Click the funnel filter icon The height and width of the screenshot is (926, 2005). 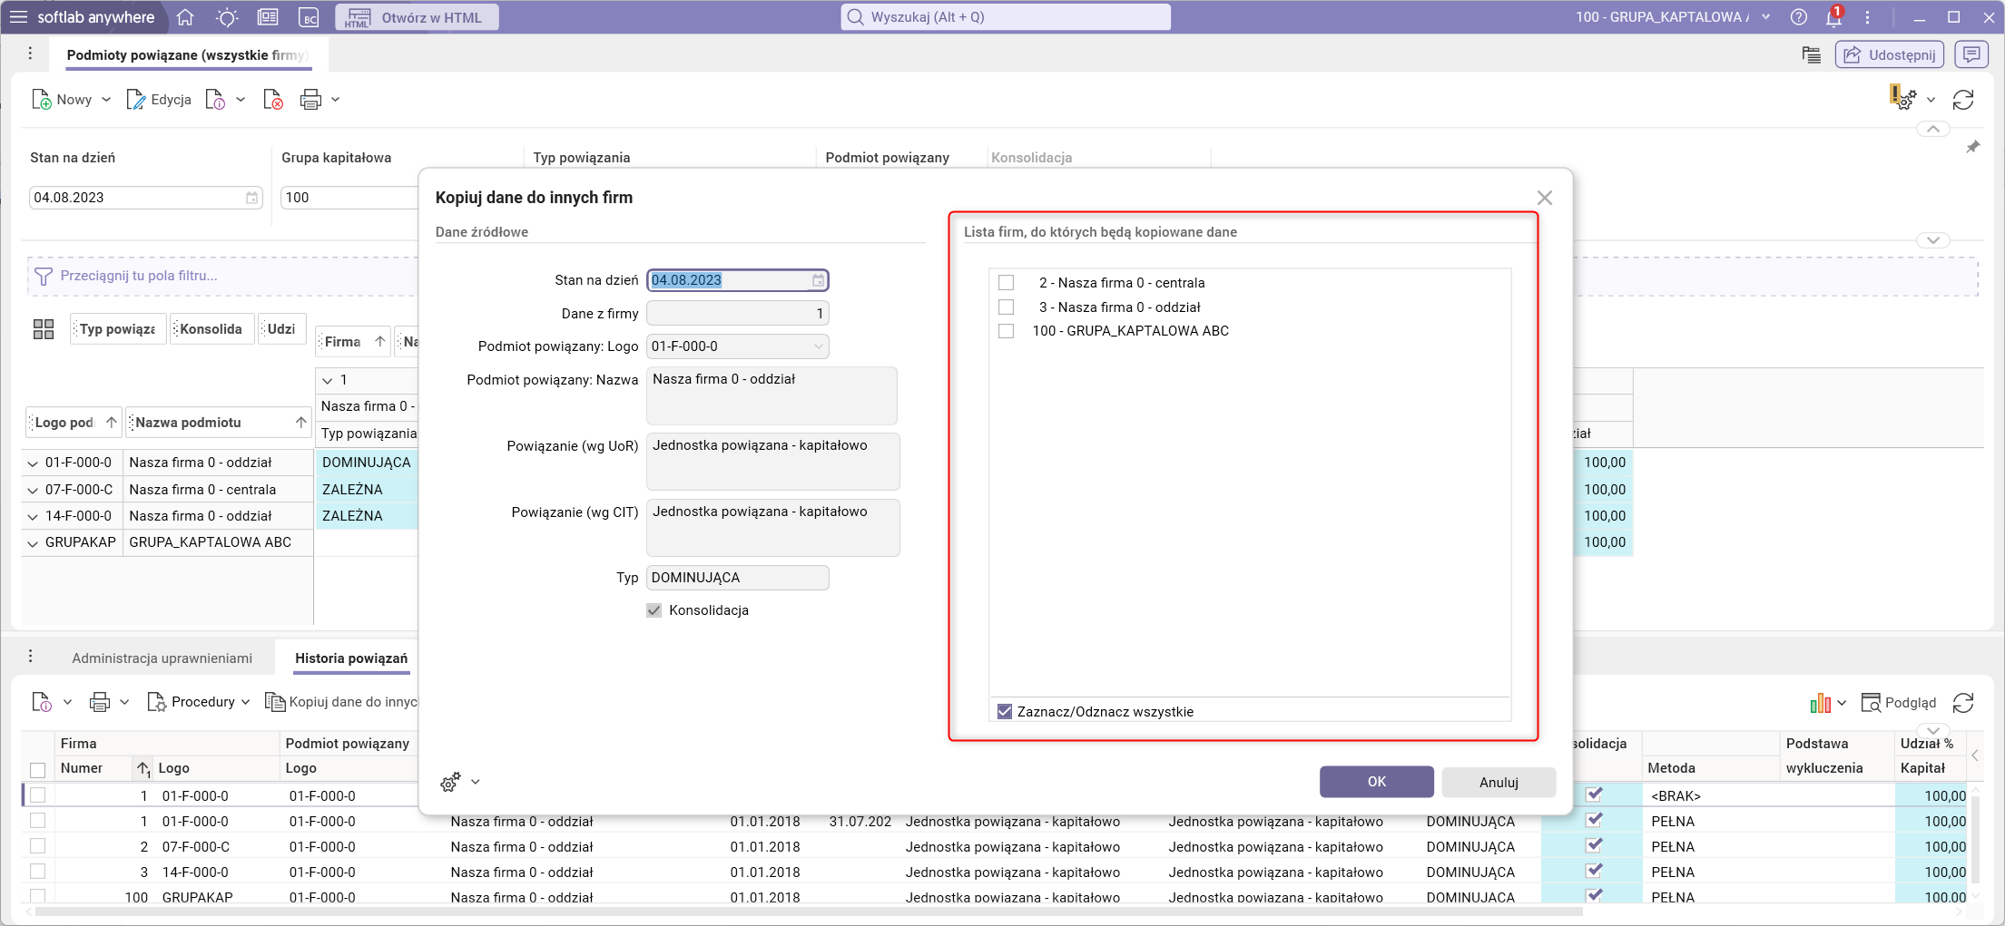(x=43, y=276)
